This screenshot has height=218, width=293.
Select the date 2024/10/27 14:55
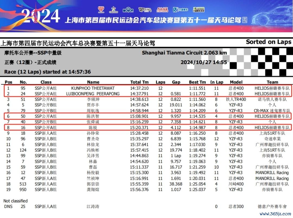coord(204,62)
